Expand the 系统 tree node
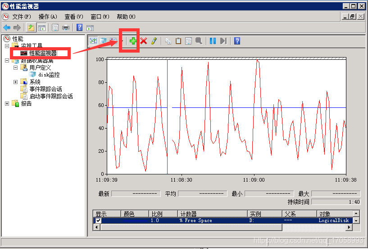368x249 pixels. tap(15, 82)
